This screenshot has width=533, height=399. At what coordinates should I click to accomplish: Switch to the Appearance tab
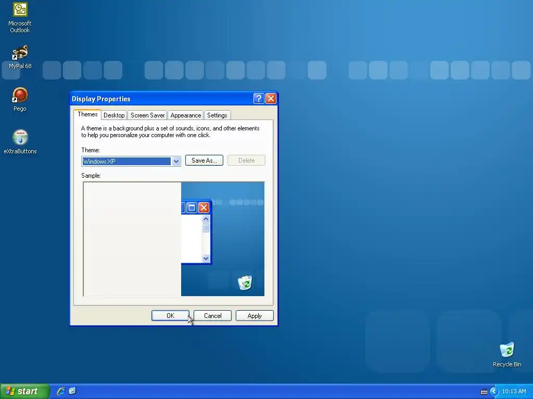[186, 115]
